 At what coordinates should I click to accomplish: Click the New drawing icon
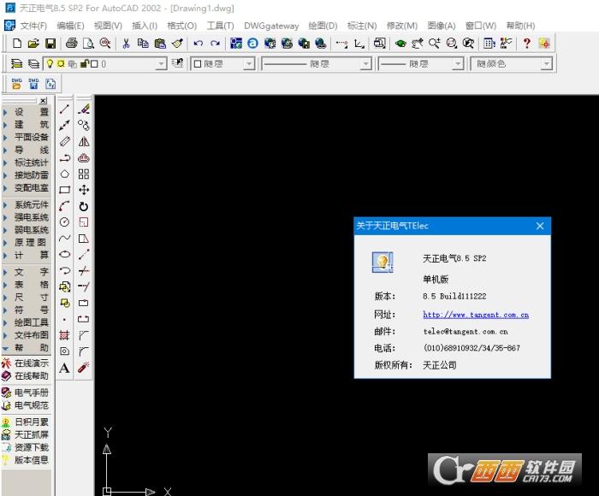click(17, 43)
